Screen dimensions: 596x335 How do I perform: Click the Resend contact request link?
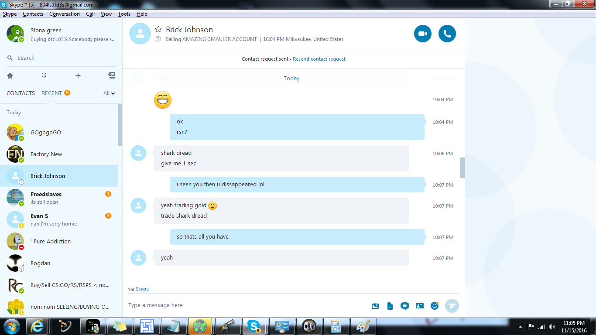[x=319, y=59]
